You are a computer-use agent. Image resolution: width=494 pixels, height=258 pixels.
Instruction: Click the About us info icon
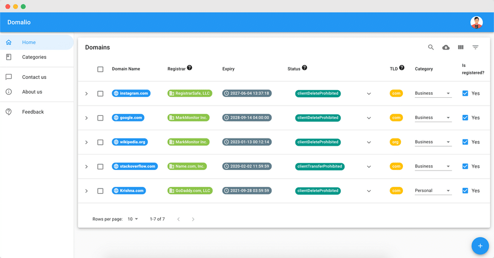click(9, 92)
